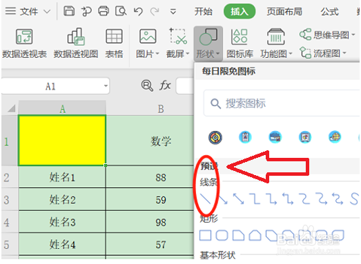Insert a 数据透视表 pivot table
The image size is (361, 264).
pyautogui.click(x=24, y=43)
